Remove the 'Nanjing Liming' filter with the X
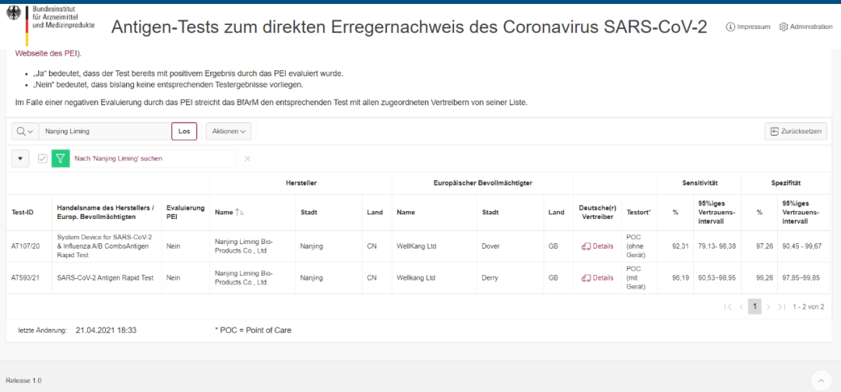841x392 pixels. tap(248, 158)
